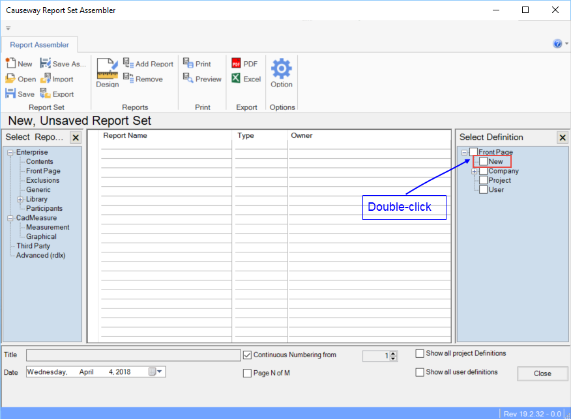Click the Report Name column header
571x419 pixels.
tap(125, 135)
